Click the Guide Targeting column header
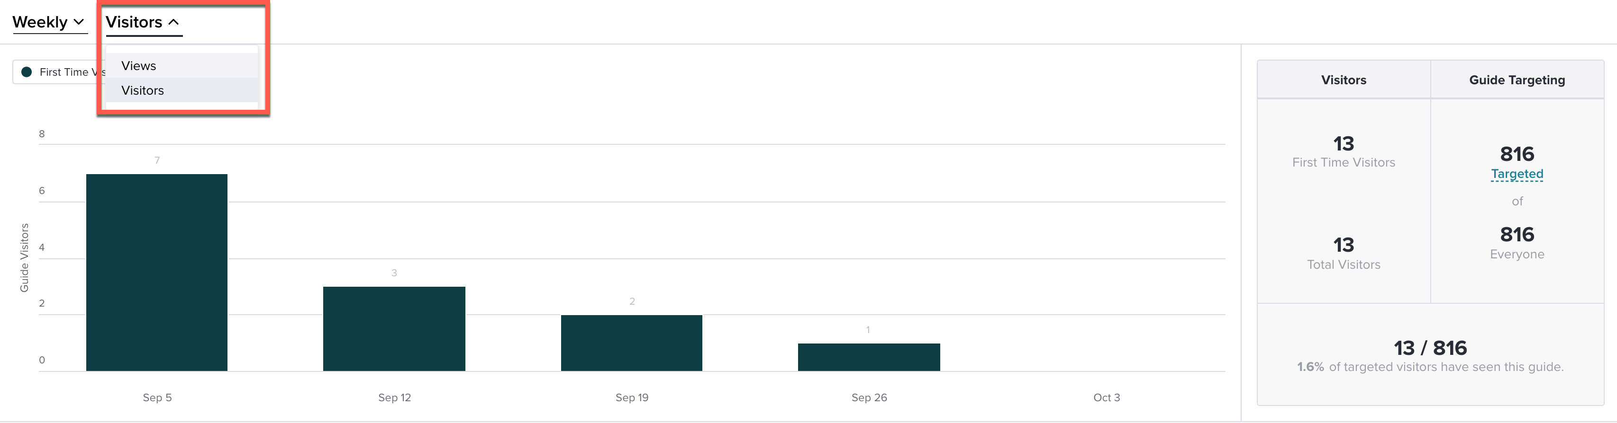This screenshot has height=423, width=1617. pos(1517,79)
